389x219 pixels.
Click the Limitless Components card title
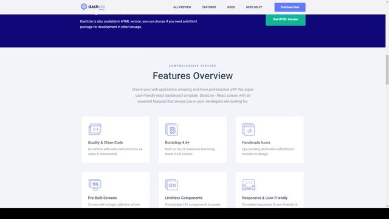[x=184, y=198]
